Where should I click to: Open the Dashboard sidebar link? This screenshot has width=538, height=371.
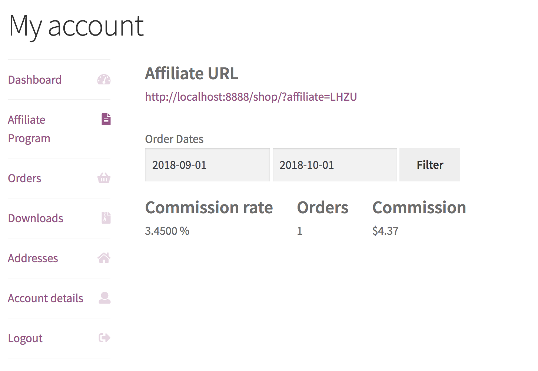[x=35, y=80]
